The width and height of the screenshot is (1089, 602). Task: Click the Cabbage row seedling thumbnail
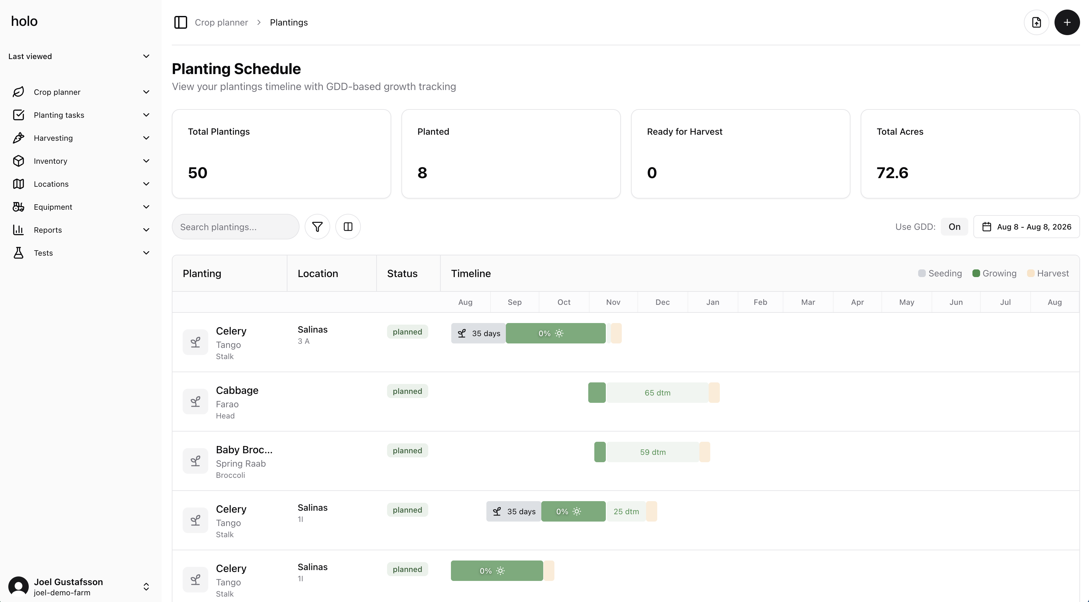click(195, 401)
